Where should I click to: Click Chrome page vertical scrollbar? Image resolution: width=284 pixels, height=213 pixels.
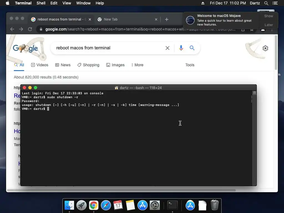pos(276,52)
